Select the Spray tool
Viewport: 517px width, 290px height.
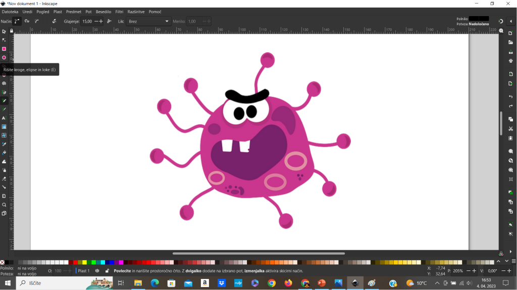[x=4, y=170]
